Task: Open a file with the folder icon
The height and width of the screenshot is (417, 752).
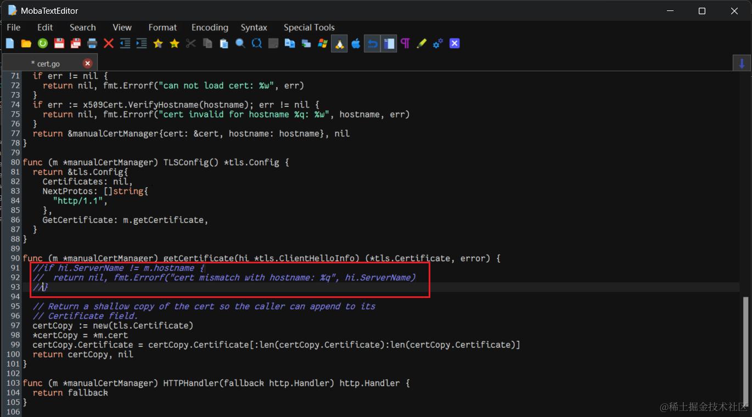Action: (26, 43)
